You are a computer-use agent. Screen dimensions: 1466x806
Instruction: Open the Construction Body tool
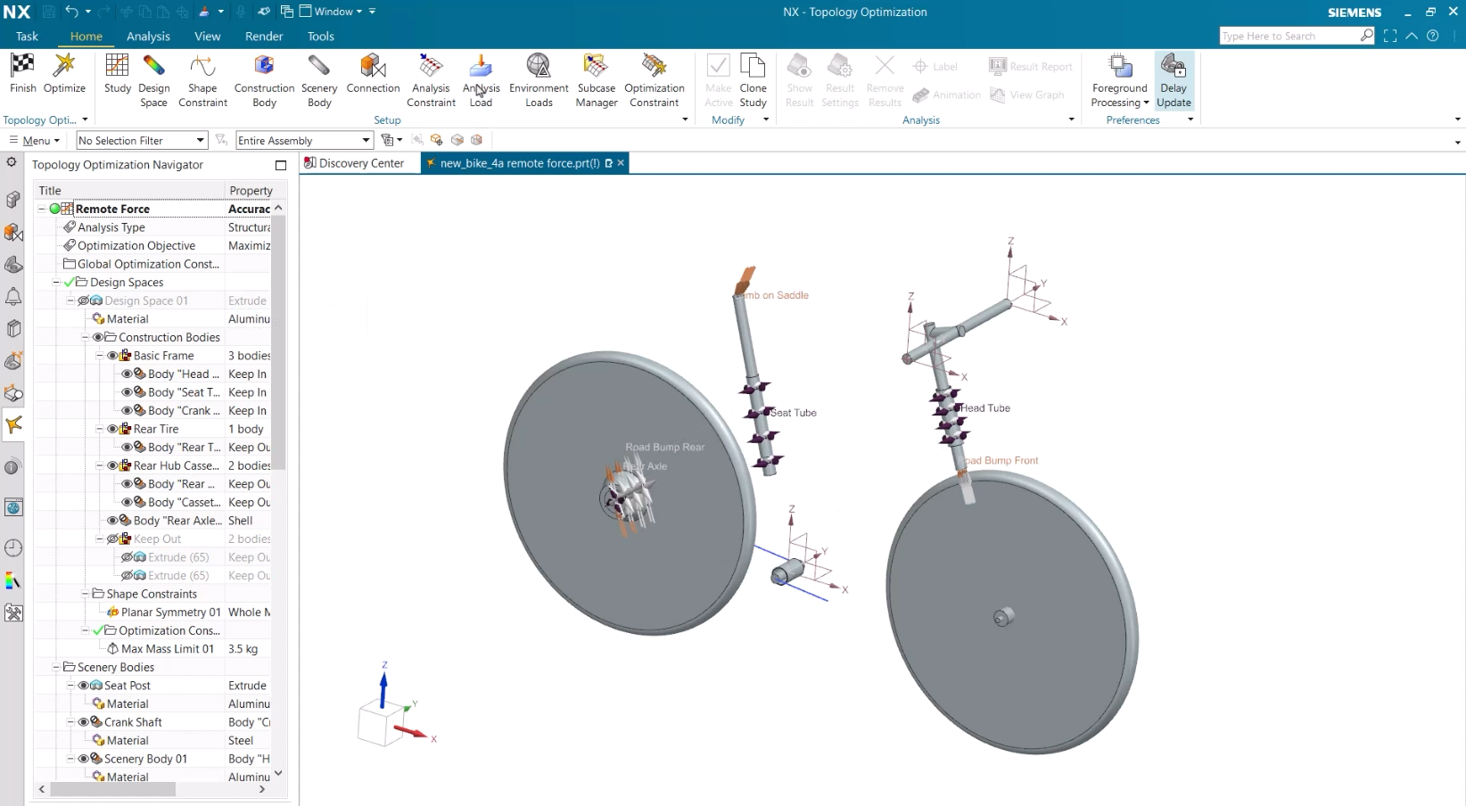[263, 78]
